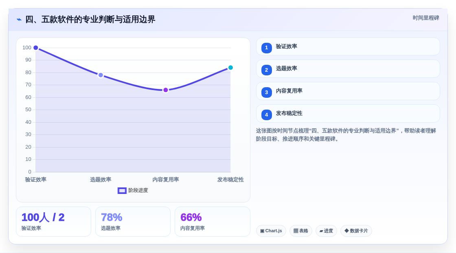Viewport: 456px width, 253px height.
Task: Click the 发布稳定性 x-axis label
Action: (x=230, y=180)
